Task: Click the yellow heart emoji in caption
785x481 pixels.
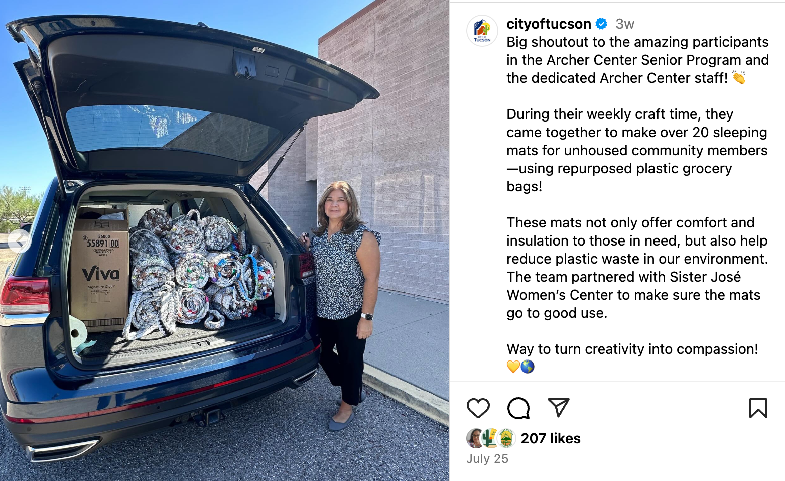Action: click(x=513, y=367)
